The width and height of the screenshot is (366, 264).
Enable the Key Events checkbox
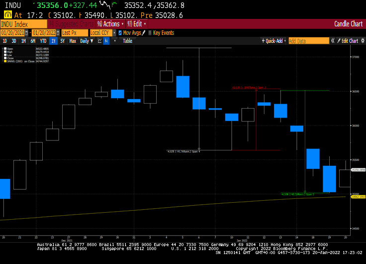150,33
